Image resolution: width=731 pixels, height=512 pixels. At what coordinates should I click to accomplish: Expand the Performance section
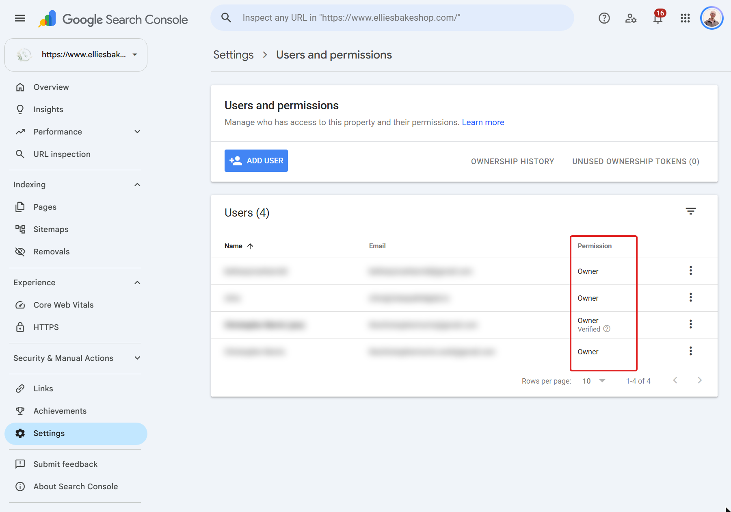click(x=137, y=132)
